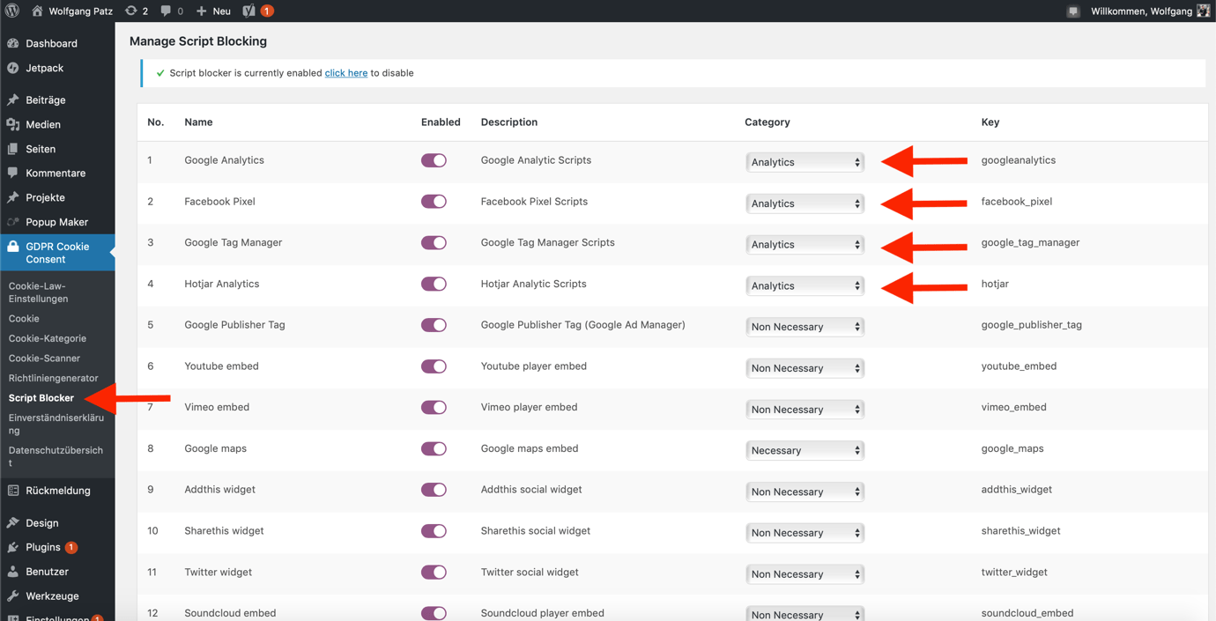The height and width of the screenshot is (621, 1216).
Task: Open category dropdown for Google Analytics
Action: [804, 162]
